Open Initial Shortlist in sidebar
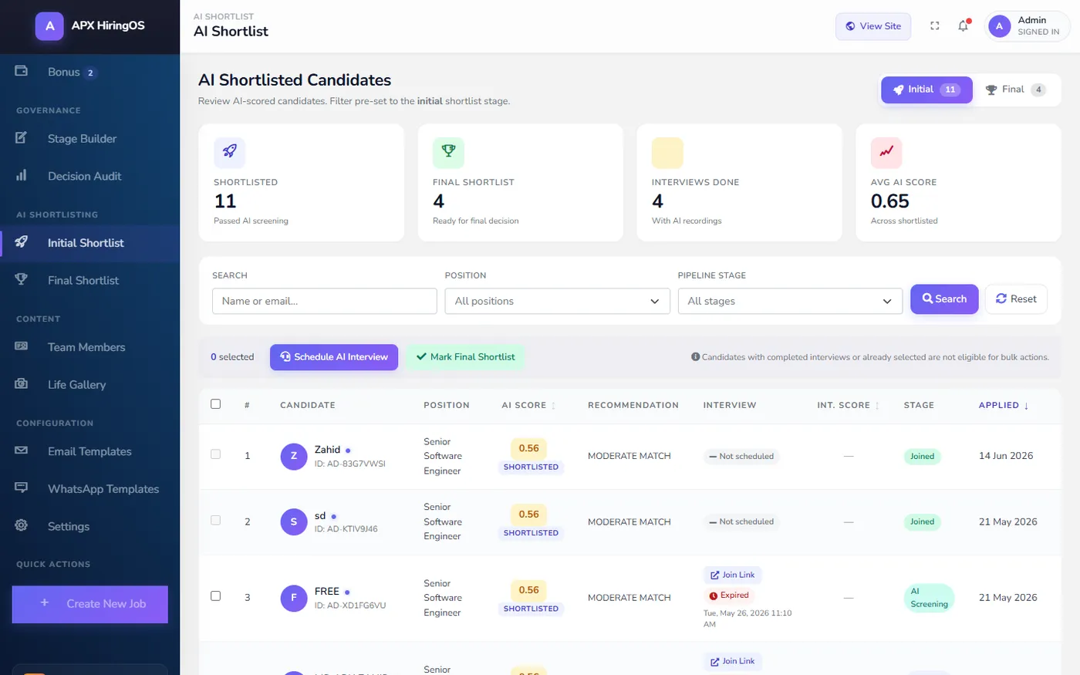The height and width of the screenshot is (675, 1080). point(89,243)
